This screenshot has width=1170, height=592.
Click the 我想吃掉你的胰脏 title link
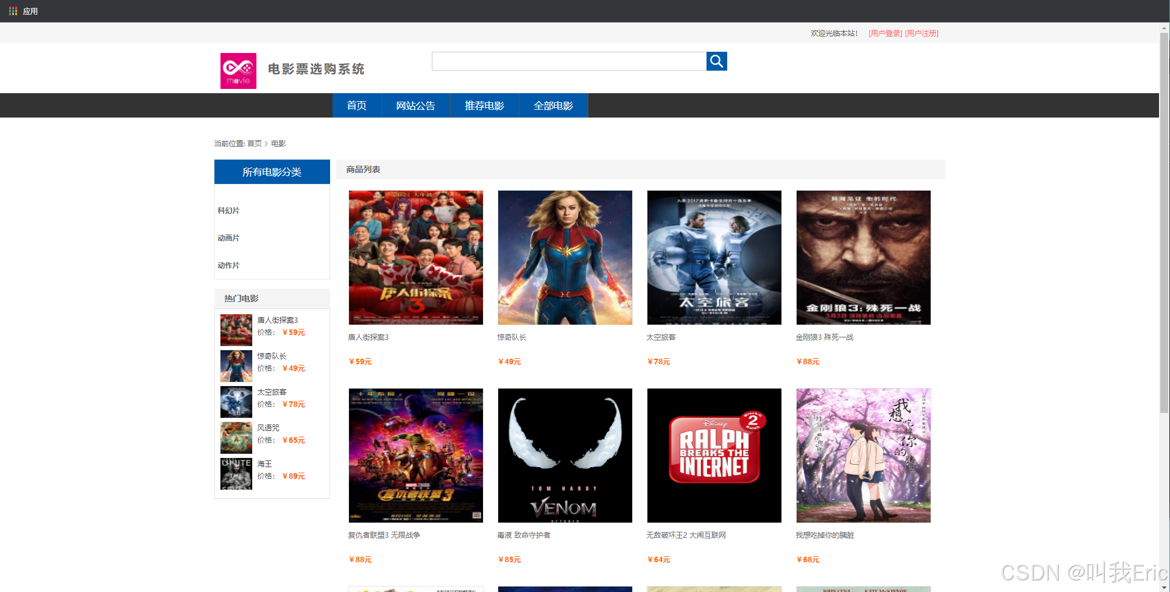825,535
